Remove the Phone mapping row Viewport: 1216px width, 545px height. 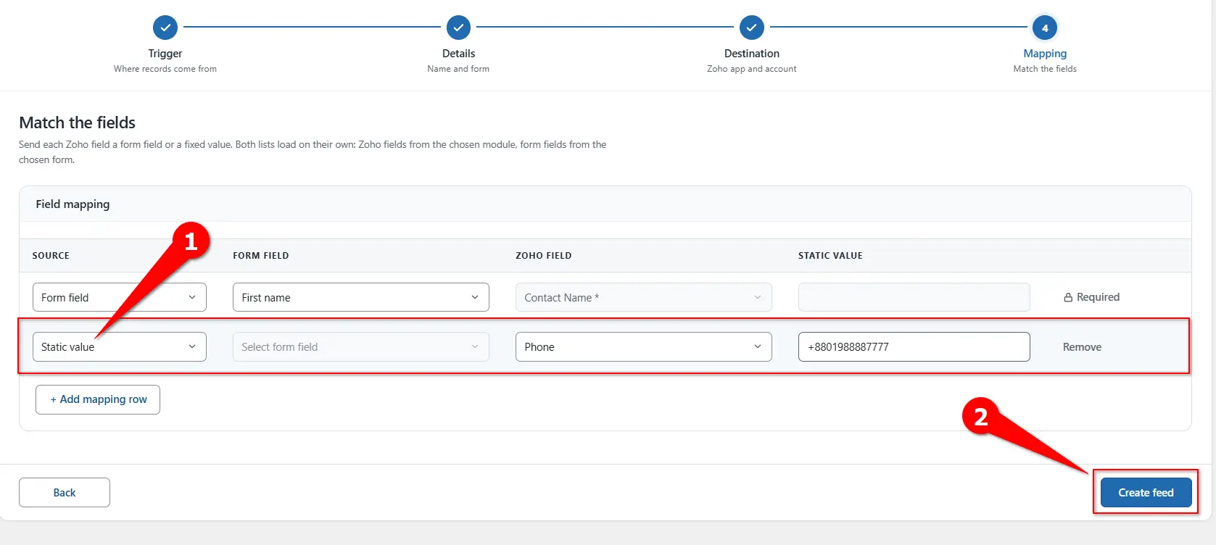click(1082, 347)
